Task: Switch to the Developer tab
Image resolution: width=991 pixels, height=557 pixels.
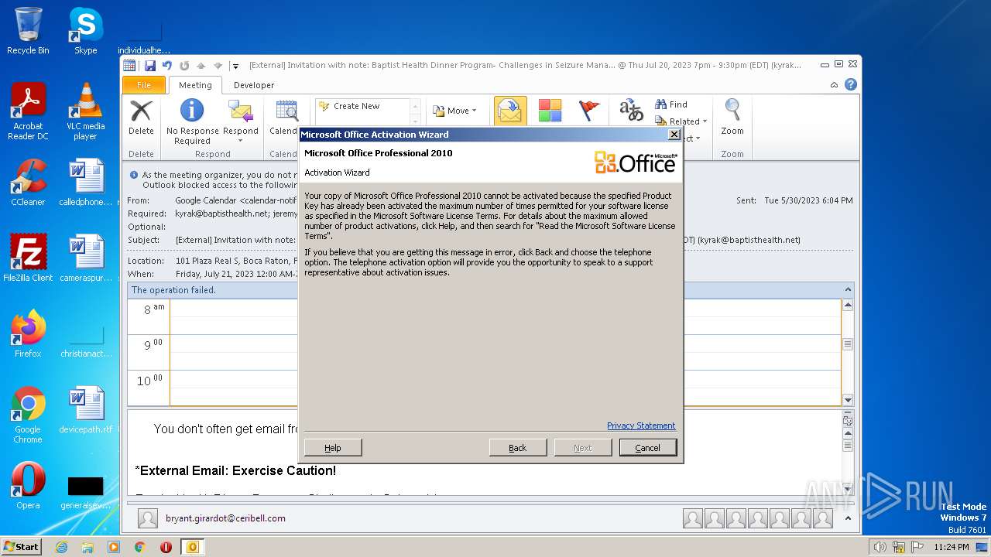Action: 254,85
